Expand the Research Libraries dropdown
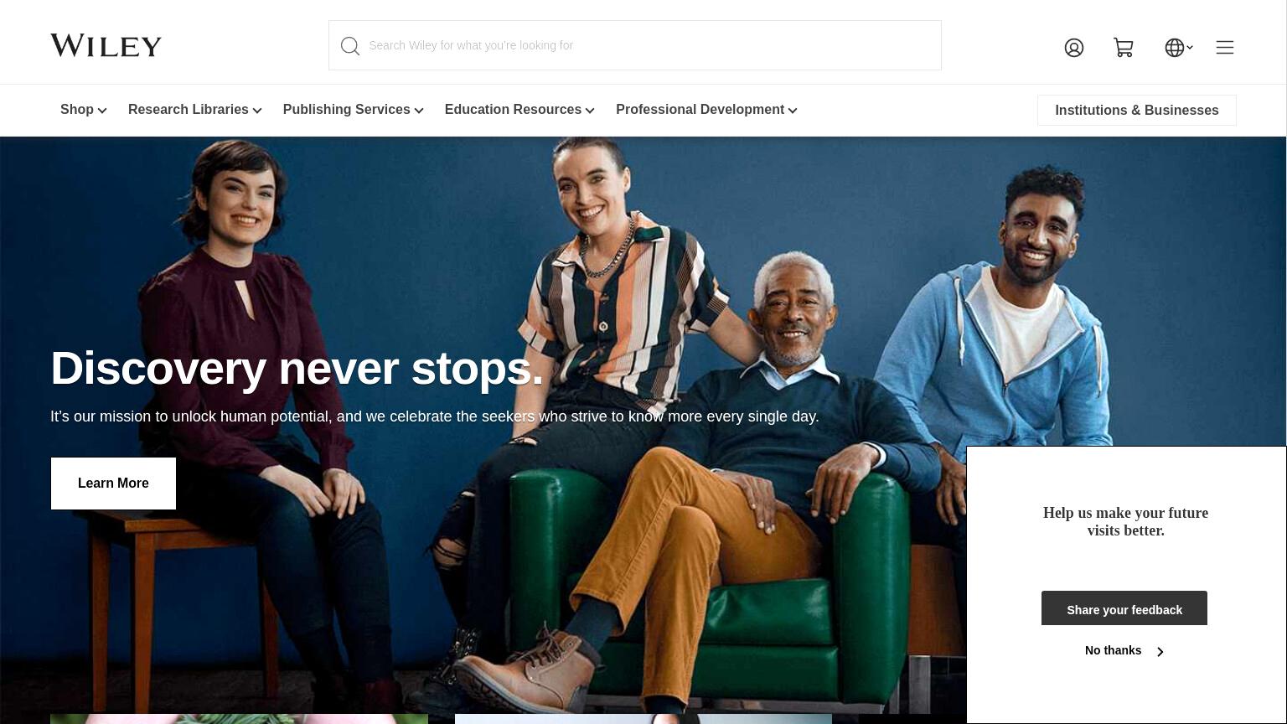1287x724 pixels. click(195, 110)
